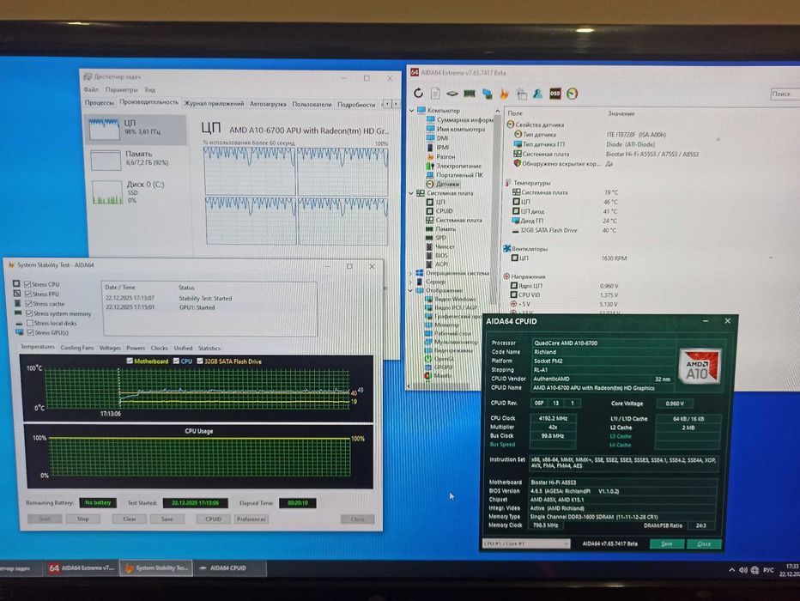The width and height of the screenshot is (800, 601).
Task: Open Cooling Fans tab in Stability Test
Action: point(77,348)
